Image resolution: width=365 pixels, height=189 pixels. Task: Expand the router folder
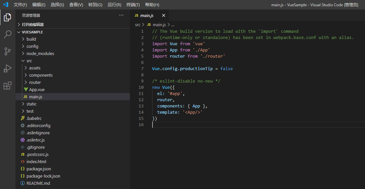click(26, 82)
